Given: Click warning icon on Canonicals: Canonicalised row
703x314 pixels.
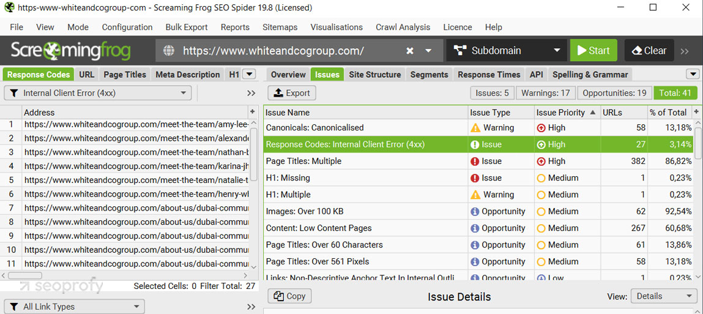Looking at the screenshot, I should coord(475,128).
